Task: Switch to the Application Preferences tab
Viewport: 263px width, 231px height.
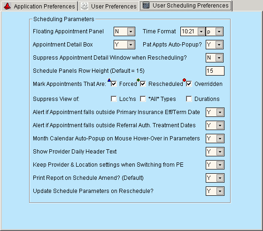Action: [39, 6]
